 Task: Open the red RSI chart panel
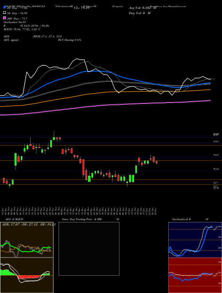pos(195,275)
